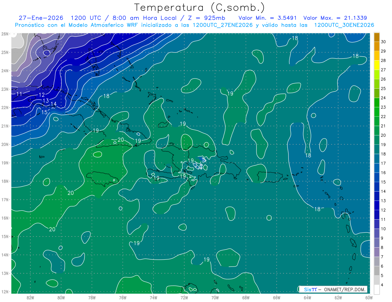Click the contour label "14" on the map

54,104
